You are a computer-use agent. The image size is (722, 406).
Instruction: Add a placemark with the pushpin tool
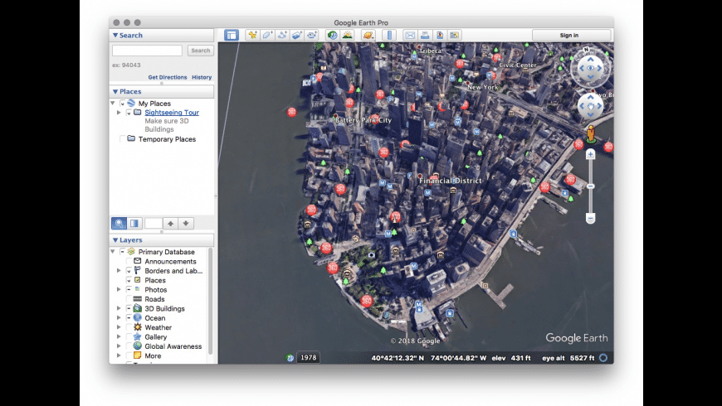point(252,35)
